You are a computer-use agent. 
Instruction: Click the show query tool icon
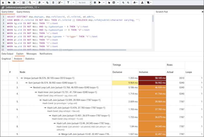pos(3,3)
